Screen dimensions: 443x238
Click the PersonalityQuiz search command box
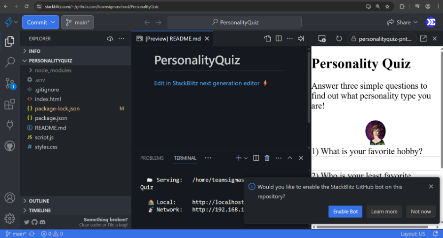point(234,22)
